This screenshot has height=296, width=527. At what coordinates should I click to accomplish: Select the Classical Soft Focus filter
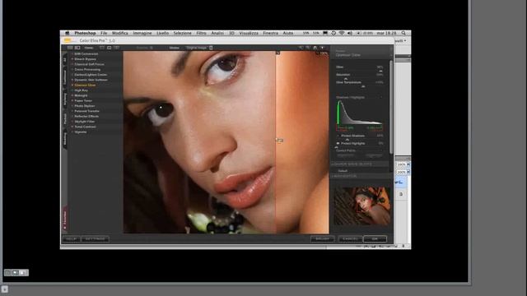tap(90, 64)
